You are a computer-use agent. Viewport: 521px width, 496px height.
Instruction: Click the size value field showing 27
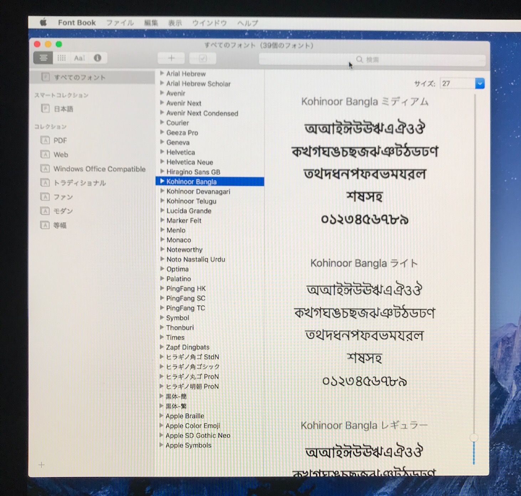pyautogui.click(x=458, y=84)
